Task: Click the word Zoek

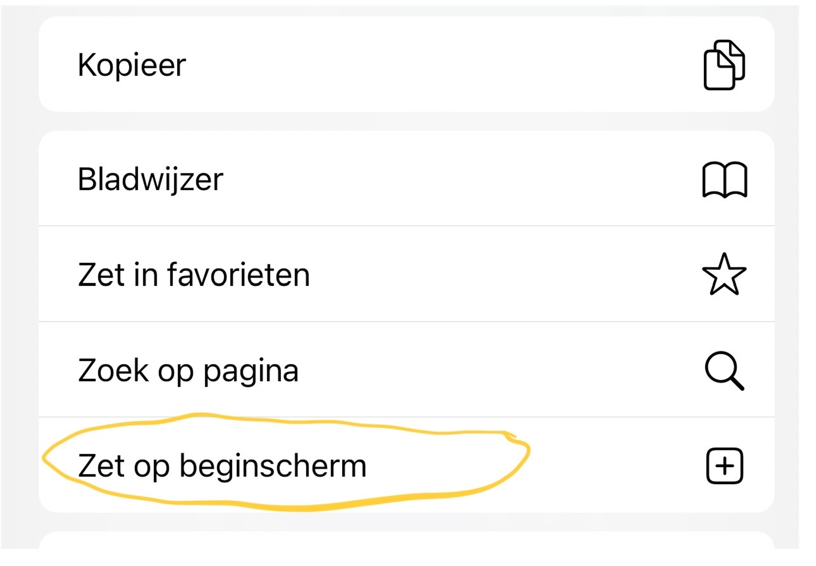Action: tap(113, 370)
